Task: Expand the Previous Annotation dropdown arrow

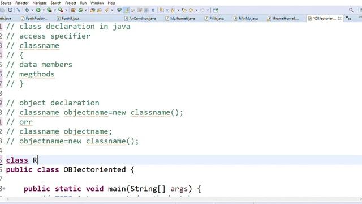Action: [x=178, y=10]
